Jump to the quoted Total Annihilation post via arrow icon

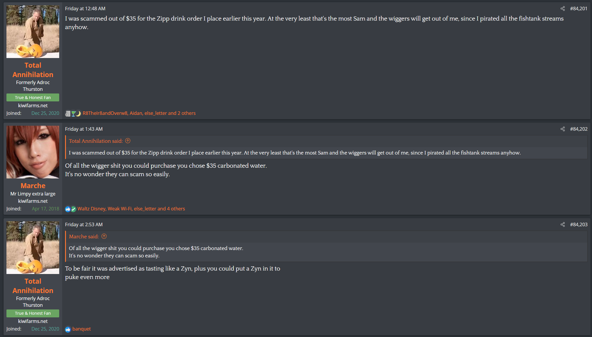(128, 141)
